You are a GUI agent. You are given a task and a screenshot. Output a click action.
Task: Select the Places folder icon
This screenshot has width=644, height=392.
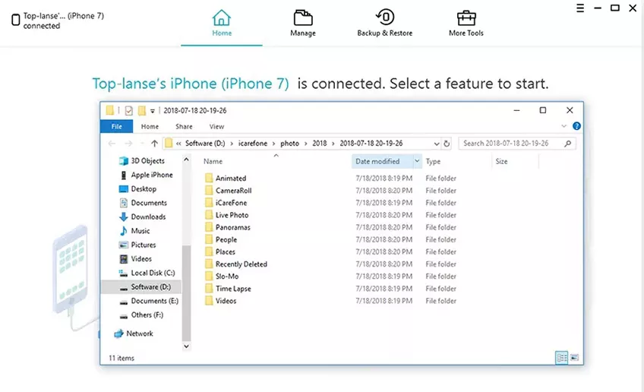(x=209, y=252)
